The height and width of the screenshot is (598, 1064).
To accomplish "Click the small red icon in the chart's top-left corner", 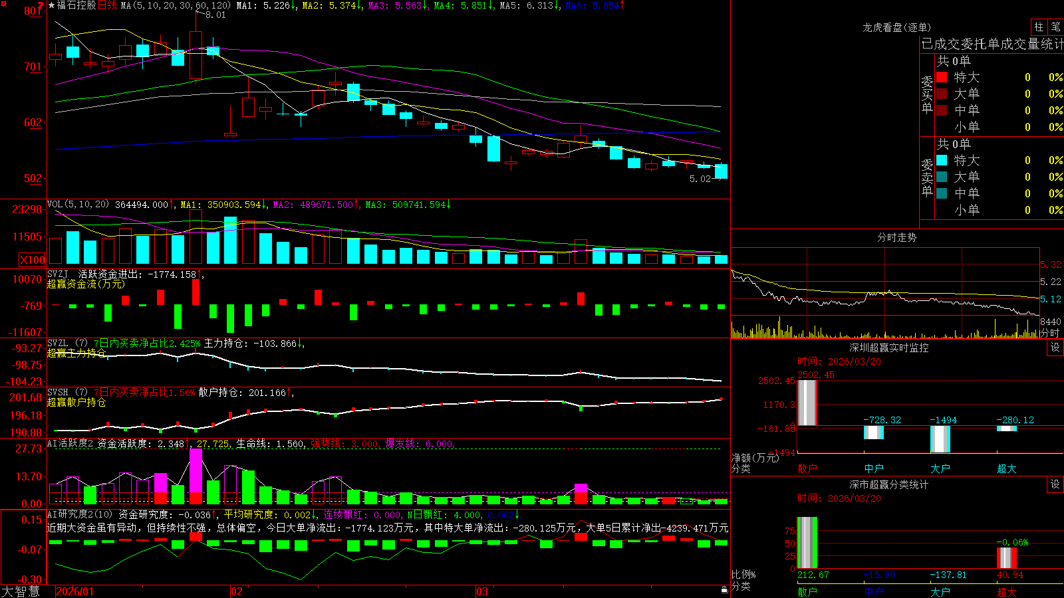I will click(x=3, y=3).
